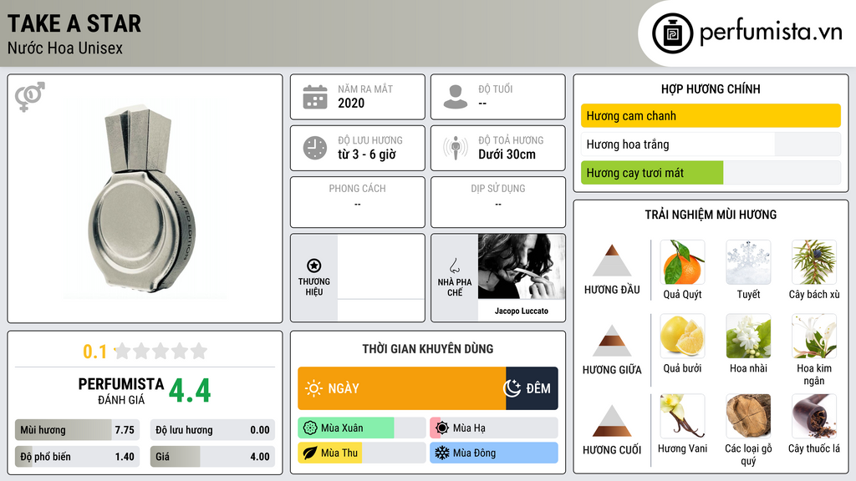Click the Mùa Đông season bar
This screenshot has width=856, height=481.
(494, 453)
